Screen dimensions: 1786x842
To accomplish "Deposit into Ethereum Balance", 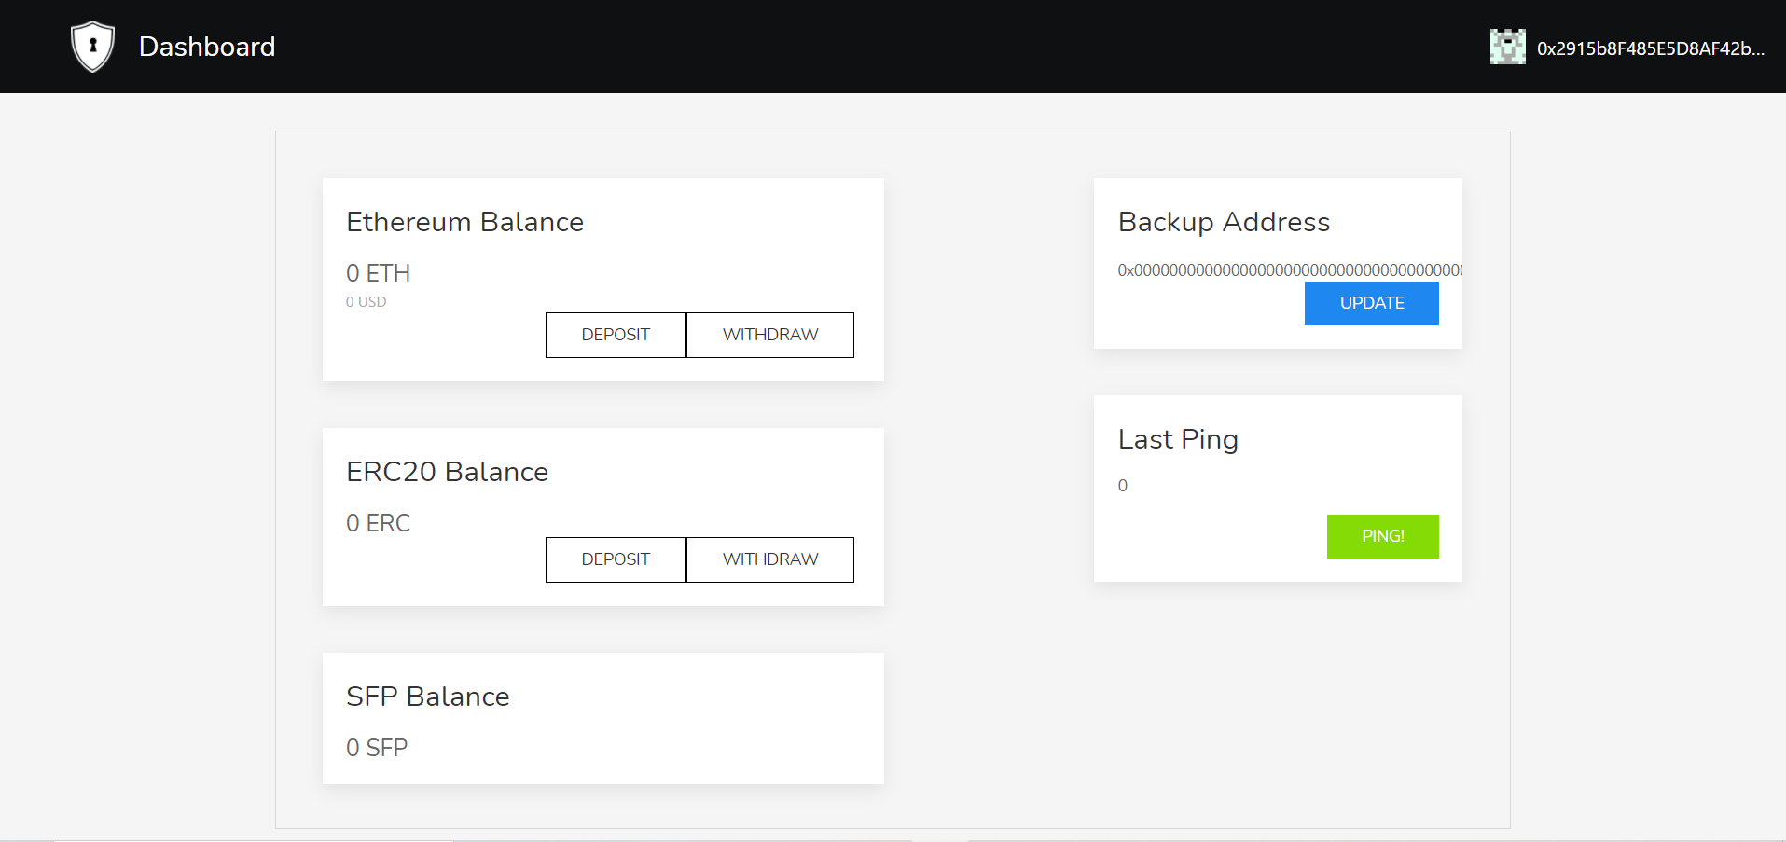I will click(x=616, y=335).
